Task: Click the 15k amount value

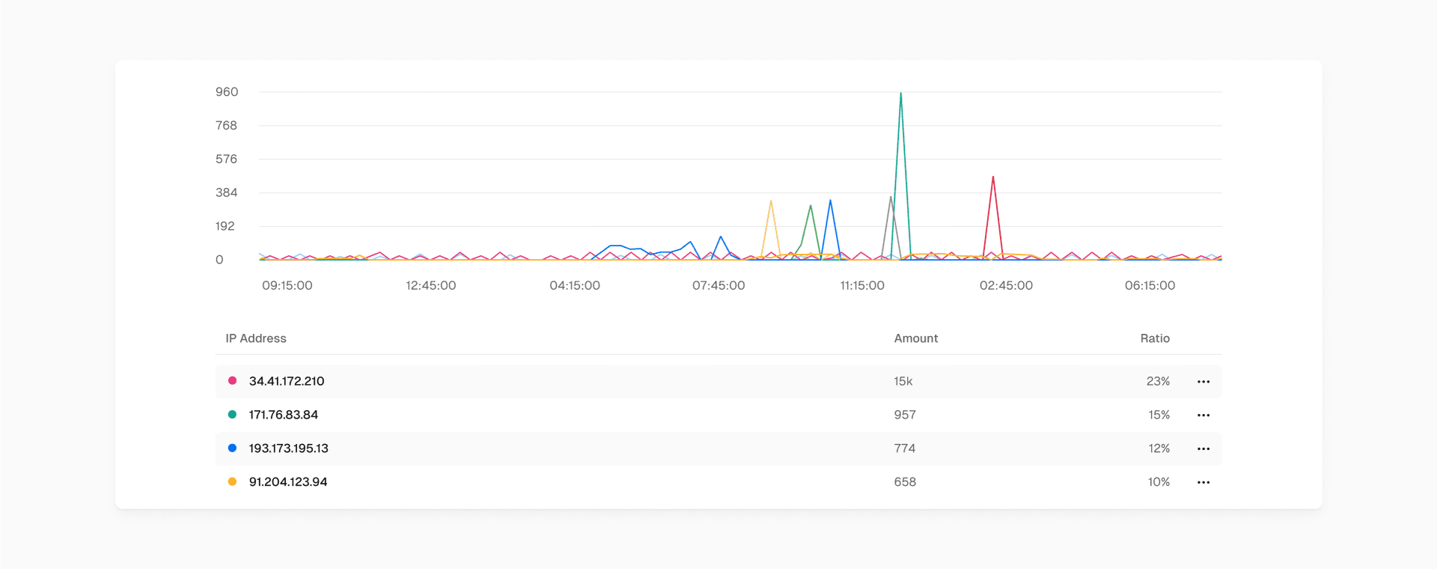Action: 903,382
